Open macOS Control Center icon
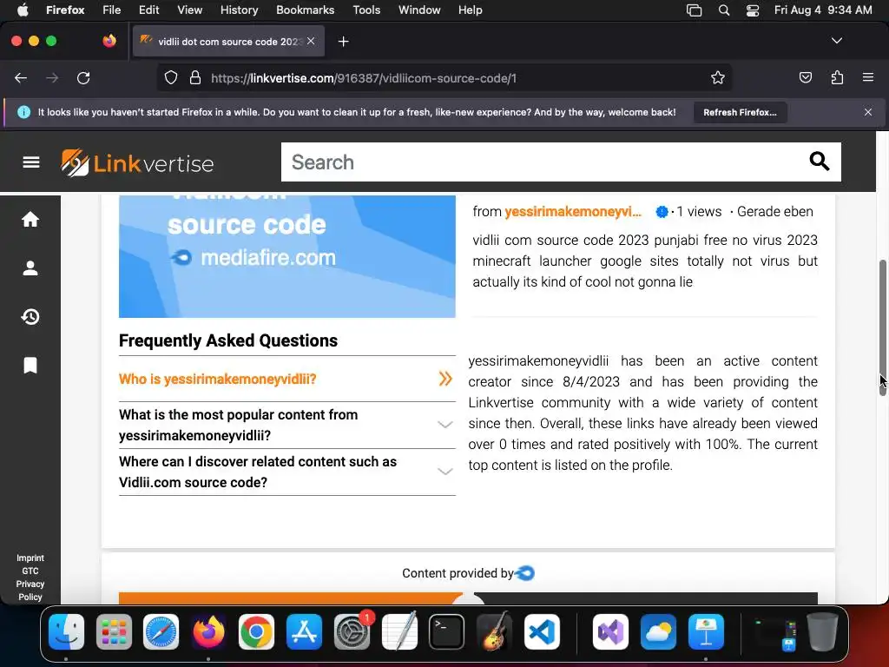Screen dimensions: 889x667 coord(753,10)
